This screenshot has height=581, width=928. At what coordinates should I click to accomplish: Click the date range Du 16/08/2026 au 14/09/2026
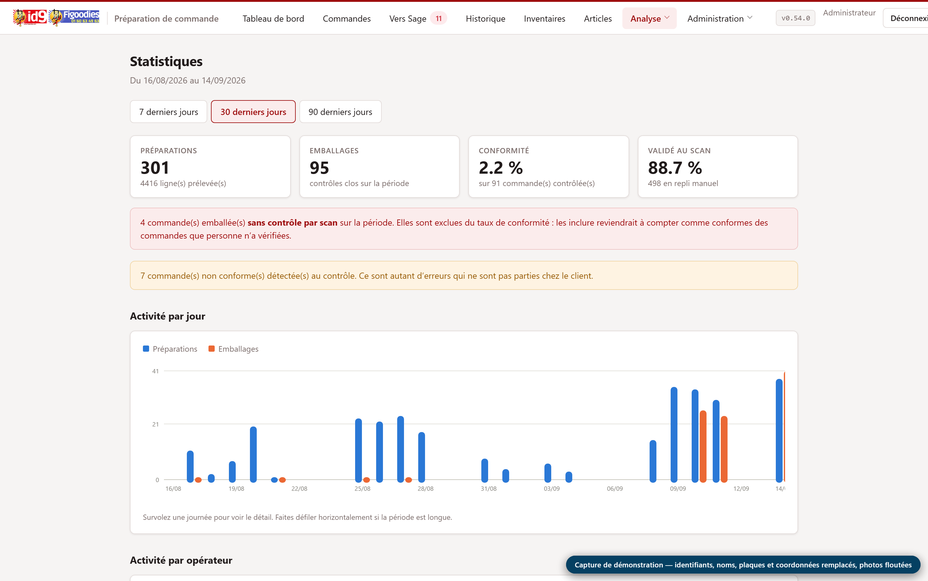[188, 80]
